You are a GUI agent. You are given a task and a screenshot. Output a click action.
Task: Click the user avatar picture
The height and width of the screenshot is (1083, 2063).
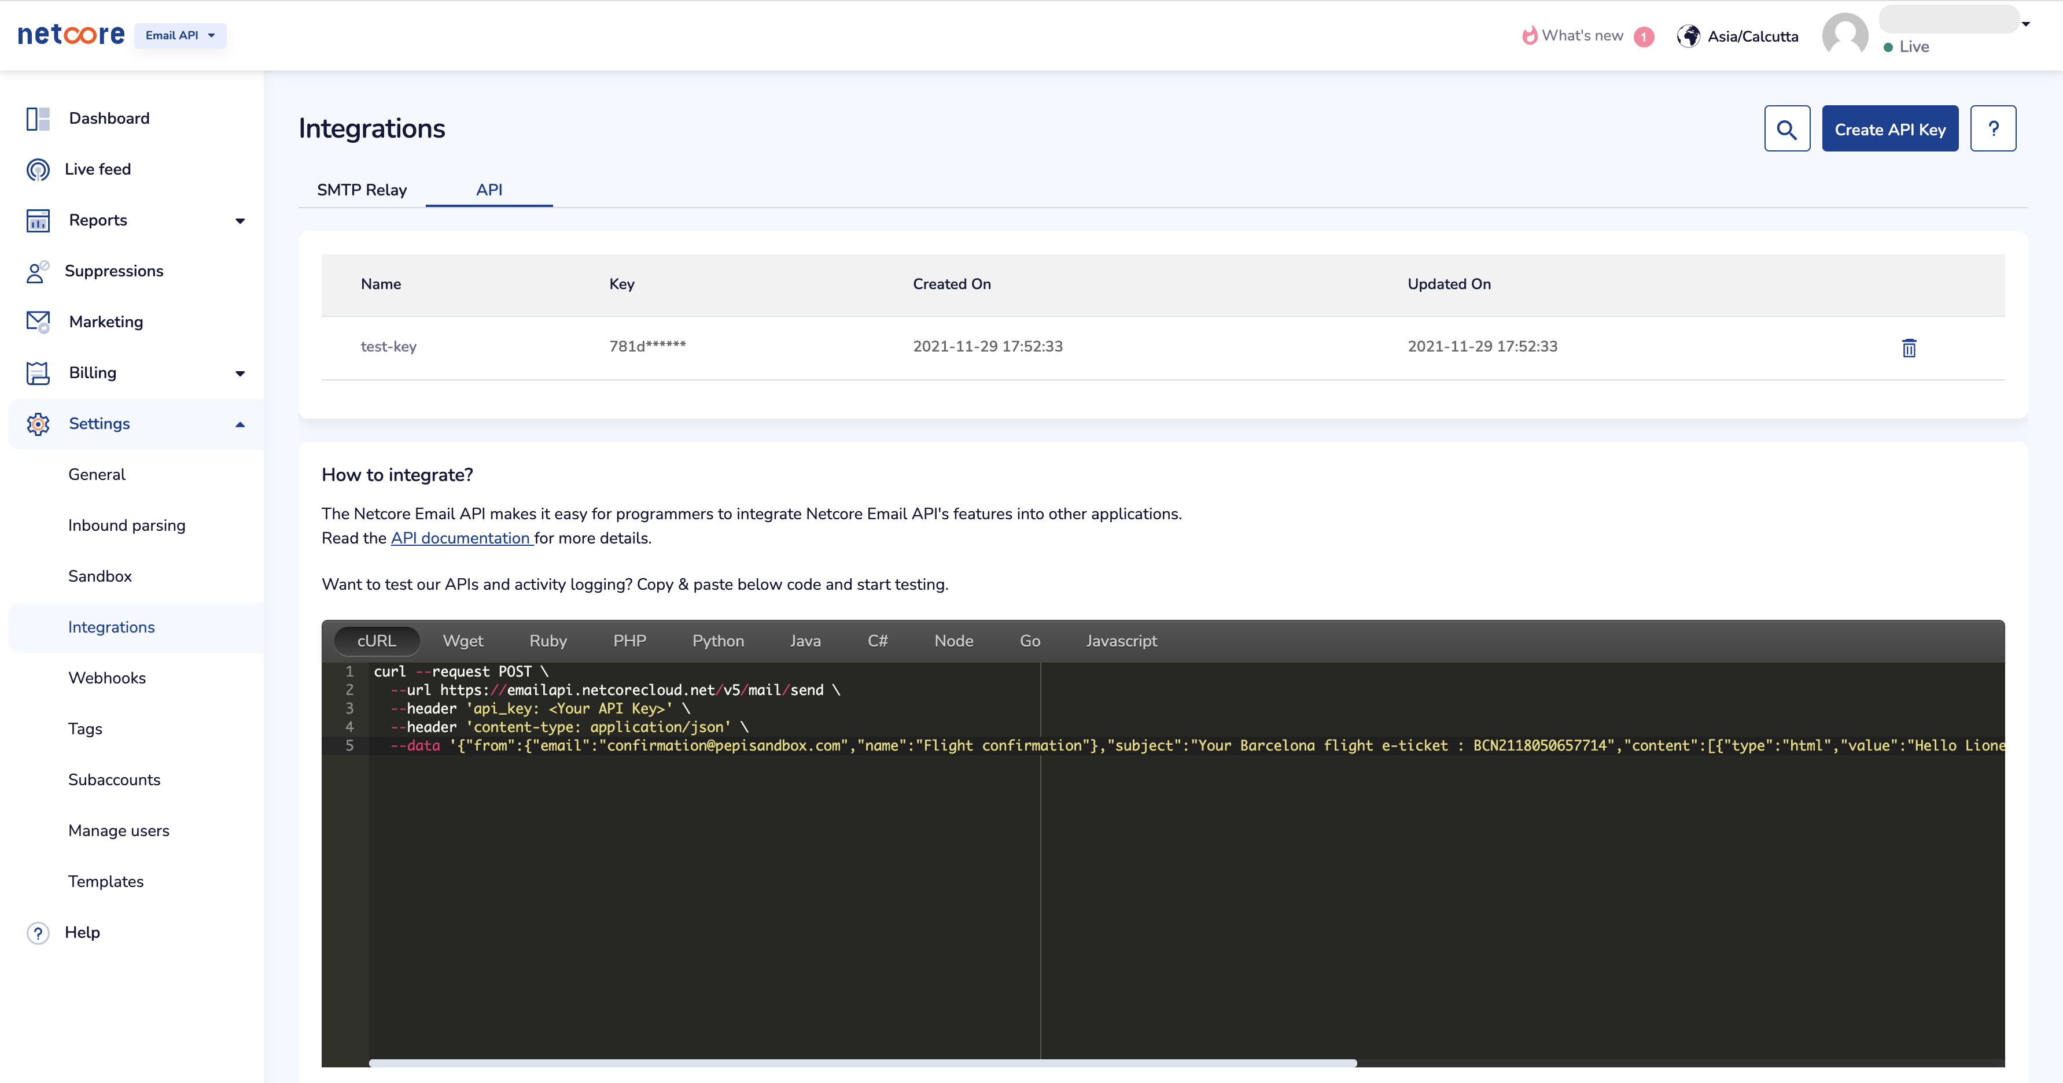[1844, 35]
